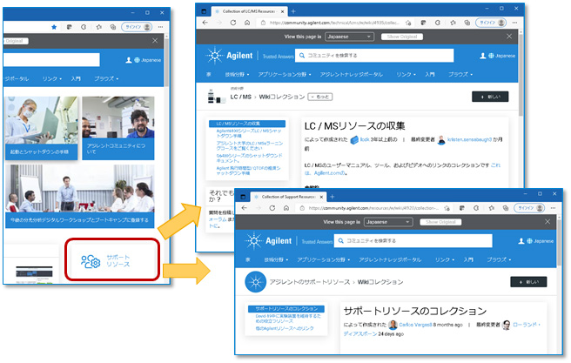The height and width of the screenshot is (363, 571).
Task: Open the Japanese language dropdown in the Support Resources window
Action: coord(388,222)
